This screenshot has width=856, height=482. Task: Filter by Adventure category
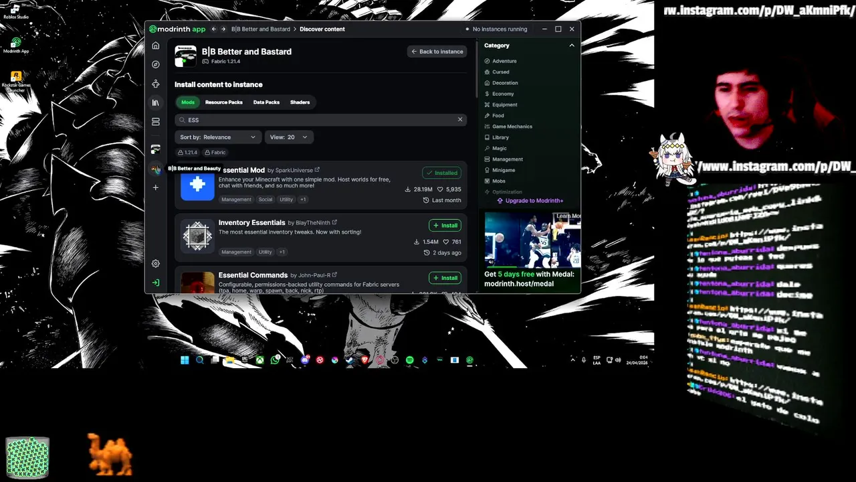tap(500, 61)
